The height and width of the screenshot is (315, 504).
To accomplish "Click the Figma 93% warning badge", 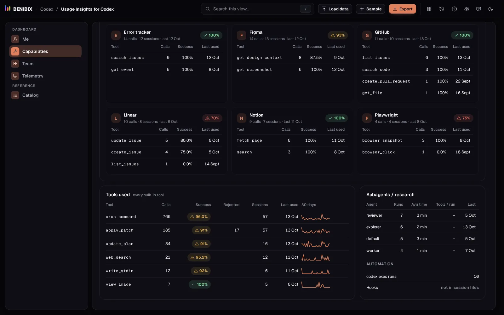I will tap(338, 35).
